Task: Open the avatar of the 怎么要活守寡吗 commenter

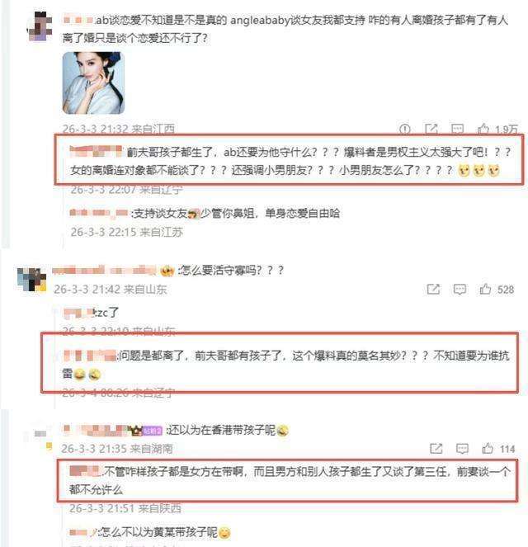Action: 31,279
